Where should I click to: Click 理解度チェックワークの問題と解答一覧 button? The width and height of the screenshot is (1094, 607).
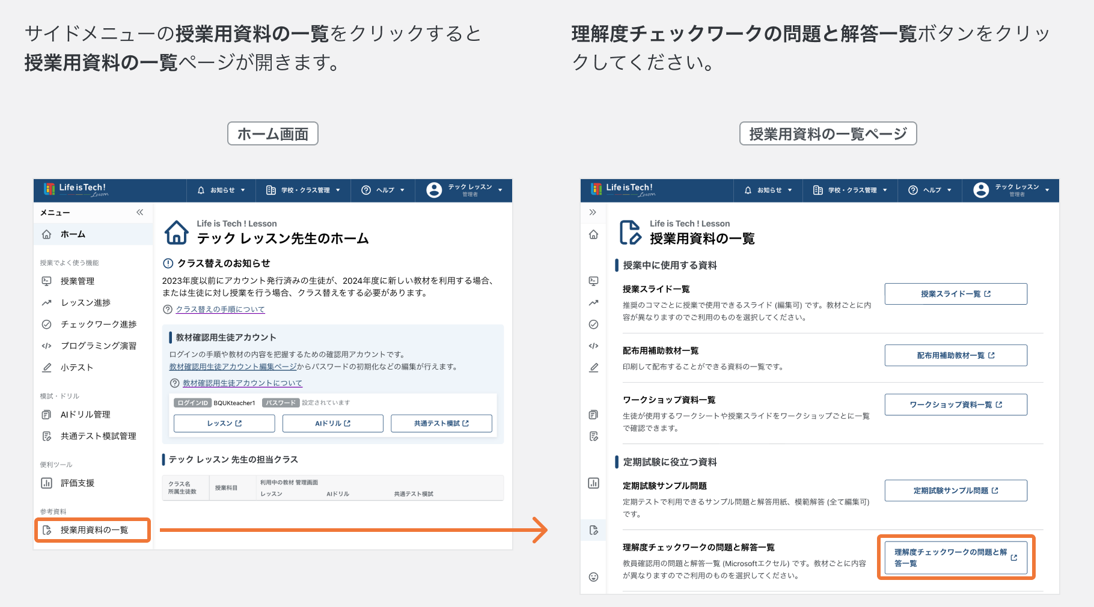click(956, 558)
